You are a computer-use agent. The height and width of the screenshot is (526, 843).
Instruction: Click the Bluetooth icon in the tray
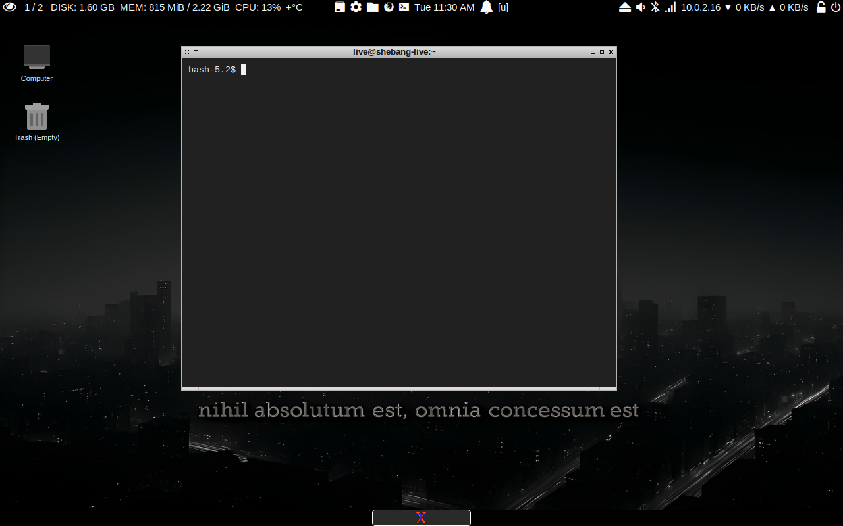click(655, 7)
